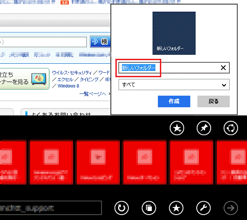Click the blue 検索 button on the webpage
Viewport: 247px width, 220px height.
(x=100, y=42)
